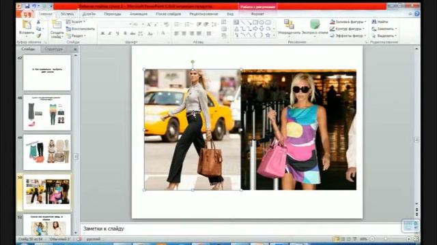
Task: Click the Undo arrow in quick access toolbar
Action: pos(34,6)
